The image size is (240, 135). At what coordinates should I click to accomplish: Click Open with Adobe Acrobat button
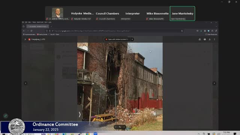117,39
